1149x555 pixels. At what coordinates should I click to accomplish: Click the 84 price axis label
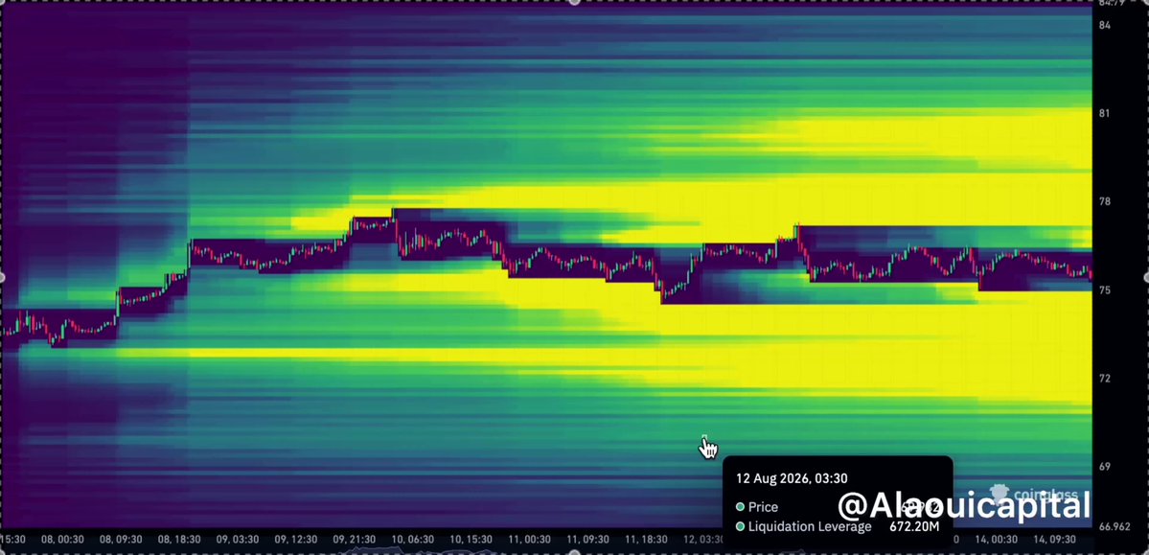tap(1104, 25)
